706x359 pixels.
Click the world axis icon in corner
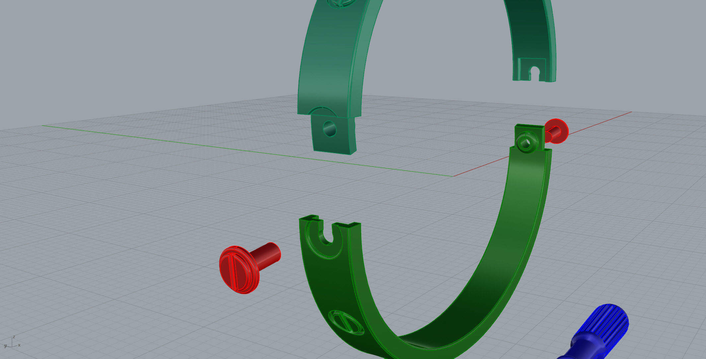pos(12,343)
